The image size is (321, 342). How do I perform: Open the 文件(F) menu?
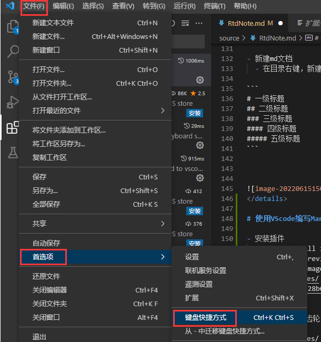(x=34, y=6)
